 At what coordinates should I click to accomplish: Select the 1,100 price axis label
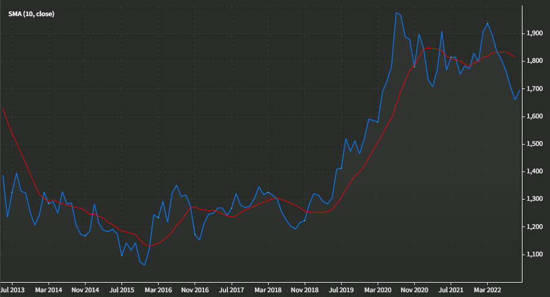click(x=534, y=254)
